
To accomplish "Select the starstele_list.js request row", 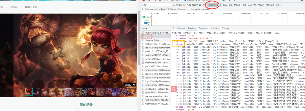I will click(156, 40).
